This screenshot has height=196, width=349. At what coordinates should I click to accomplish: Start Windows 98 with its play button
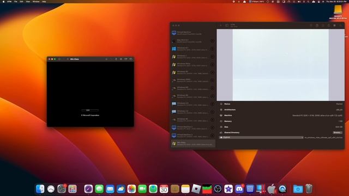[212, 96]
